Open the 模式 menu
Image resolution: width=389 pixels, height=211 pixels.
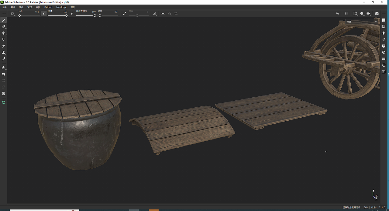tap(21, 7)
